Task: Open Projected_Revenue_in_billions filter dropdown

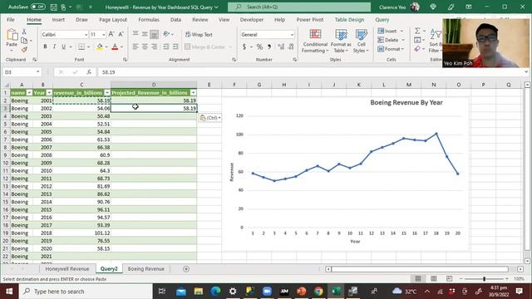Action: (193, 92)
